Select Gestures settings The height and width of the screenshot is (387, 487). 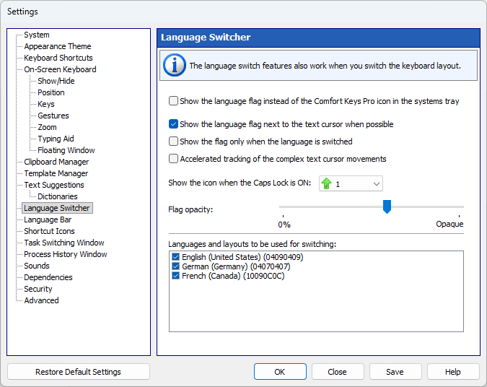click(53, 116)
